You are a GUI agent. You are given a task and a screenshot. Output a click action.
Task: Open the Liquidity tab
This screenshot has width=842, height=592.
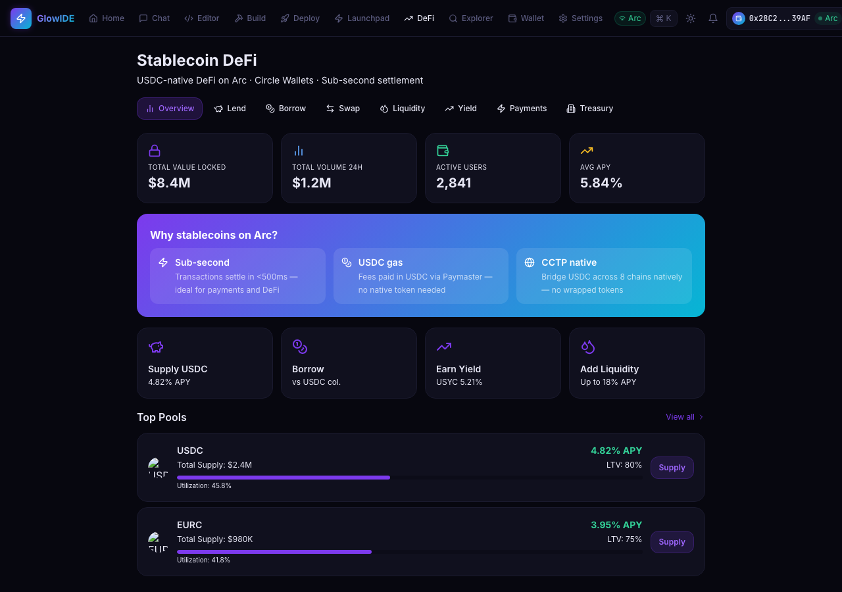(x=403, y=109)
